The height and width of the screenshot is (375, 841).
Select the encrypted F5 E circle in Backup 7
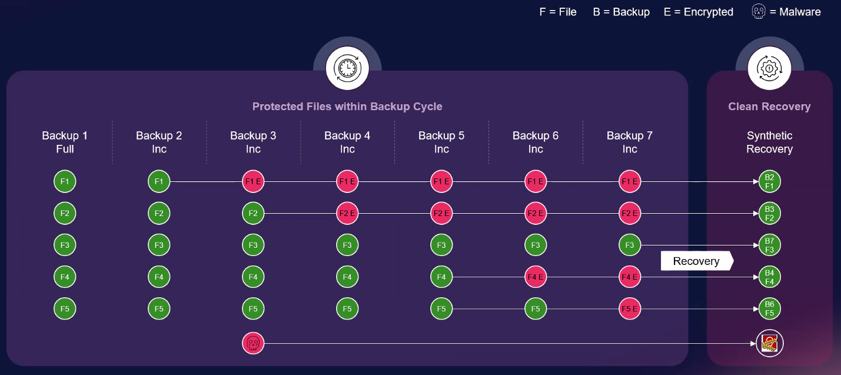(630, 308)
